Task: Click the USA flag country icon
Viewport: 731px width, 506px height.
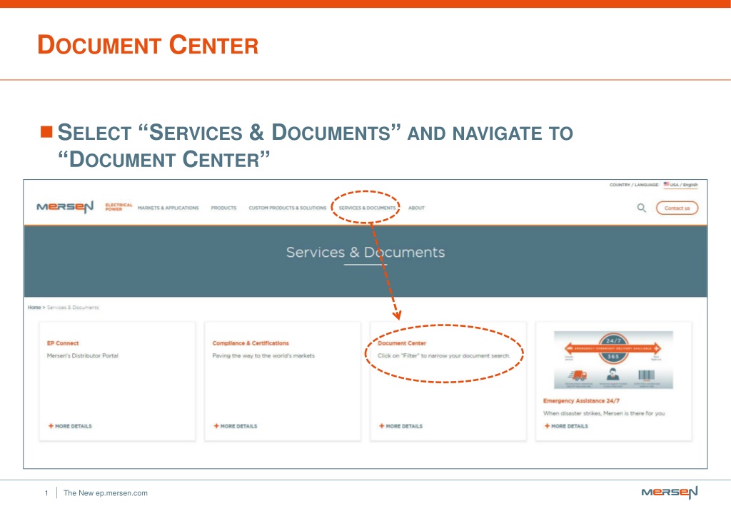Action: pyautogui.click(x=666, y=185)
